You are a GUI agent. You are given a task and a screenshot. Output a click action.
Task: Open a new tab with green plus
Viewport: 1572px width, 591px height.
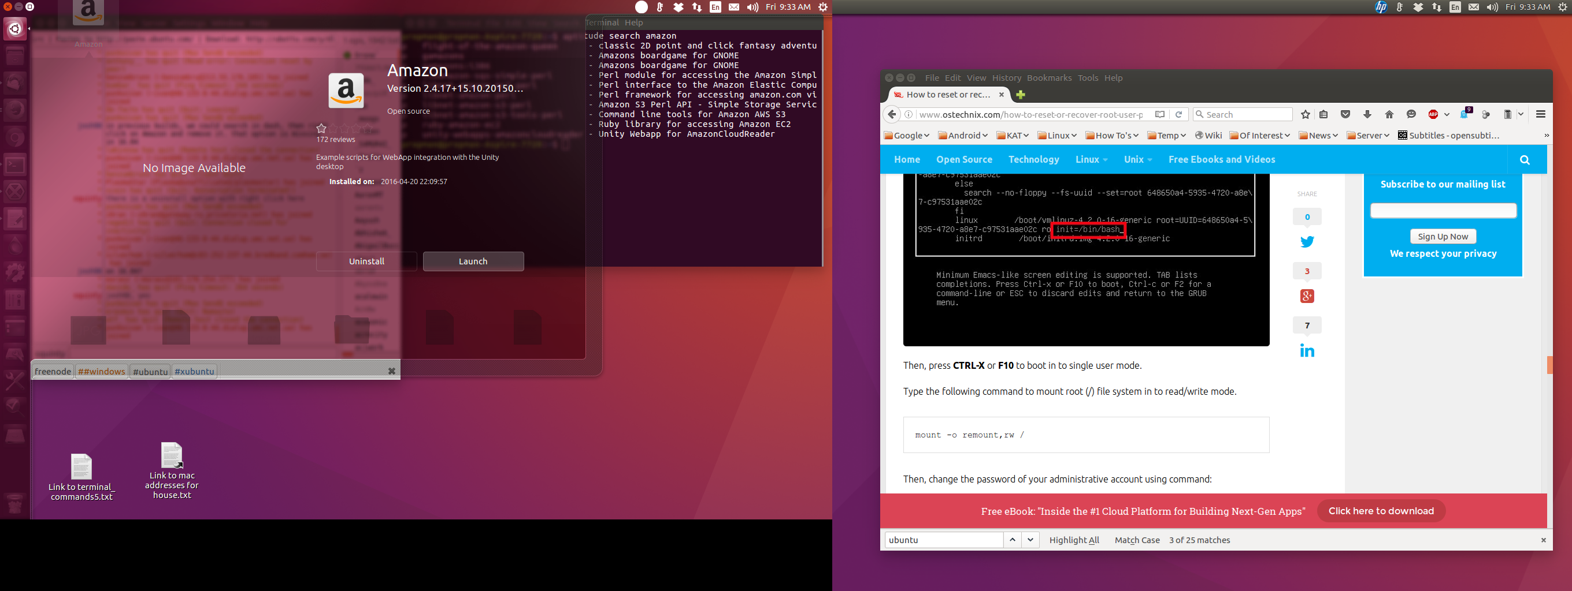click(x=1020, y=95)
